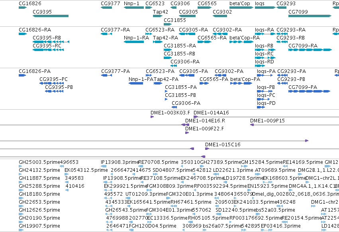Select the GH11887.5prime EST feature
339x232 pixels.
click(x=21, y=182)
